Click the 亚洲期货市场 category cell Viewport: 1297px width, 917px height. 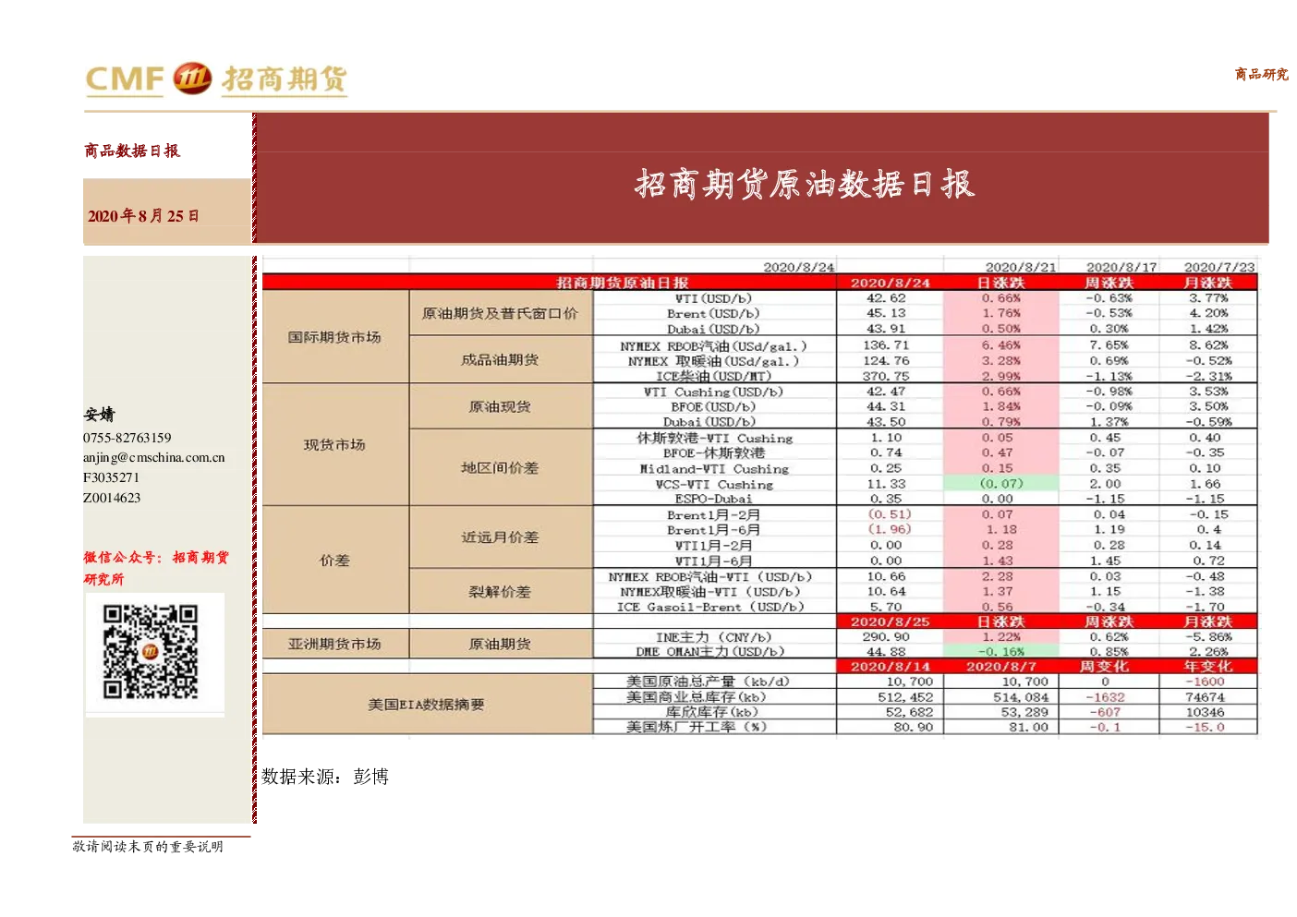(335, 644)
